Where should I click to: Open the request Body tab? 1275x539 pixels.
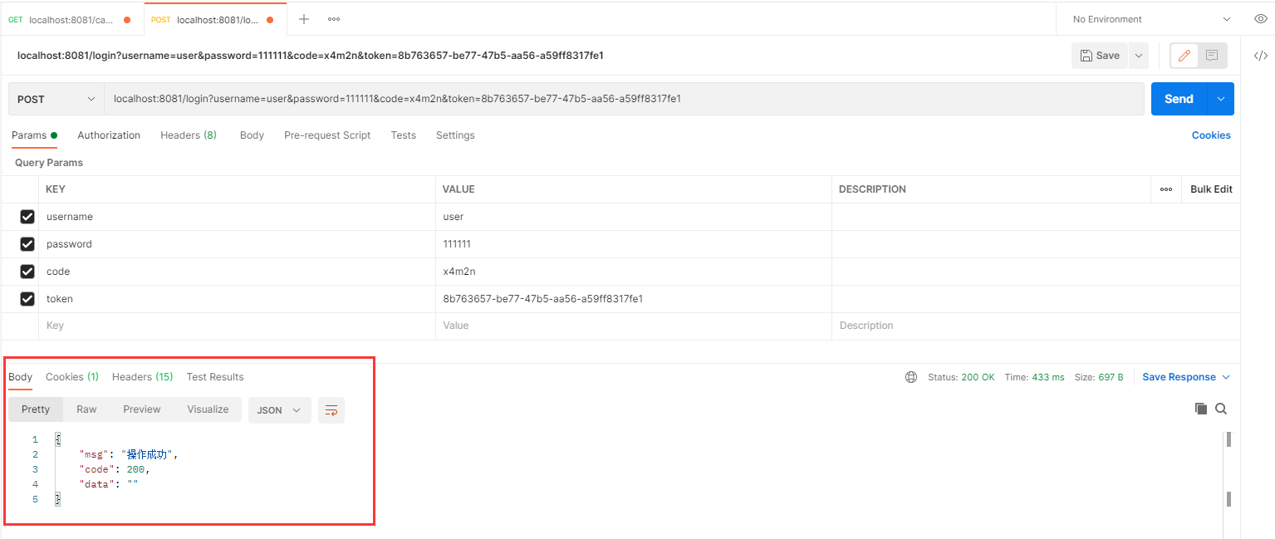(252, 135)
